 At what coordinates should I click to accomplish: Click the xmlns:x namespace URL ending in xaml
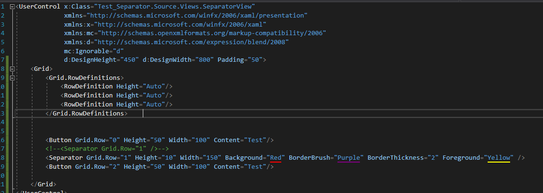point(180,25)
